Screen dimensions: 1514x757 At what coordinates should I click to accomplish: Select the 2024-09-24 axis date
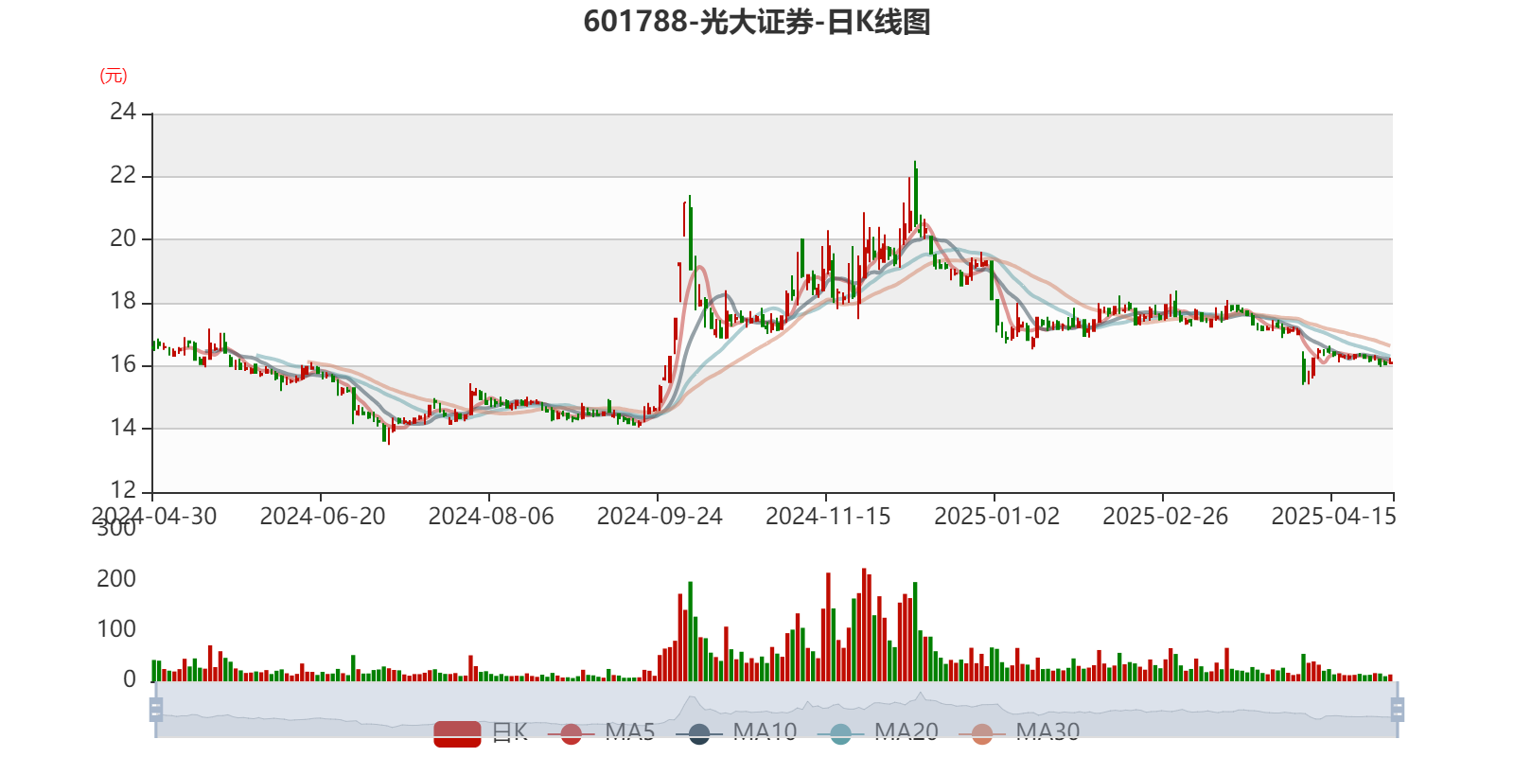pyautogui.click(x=660, y=517)
